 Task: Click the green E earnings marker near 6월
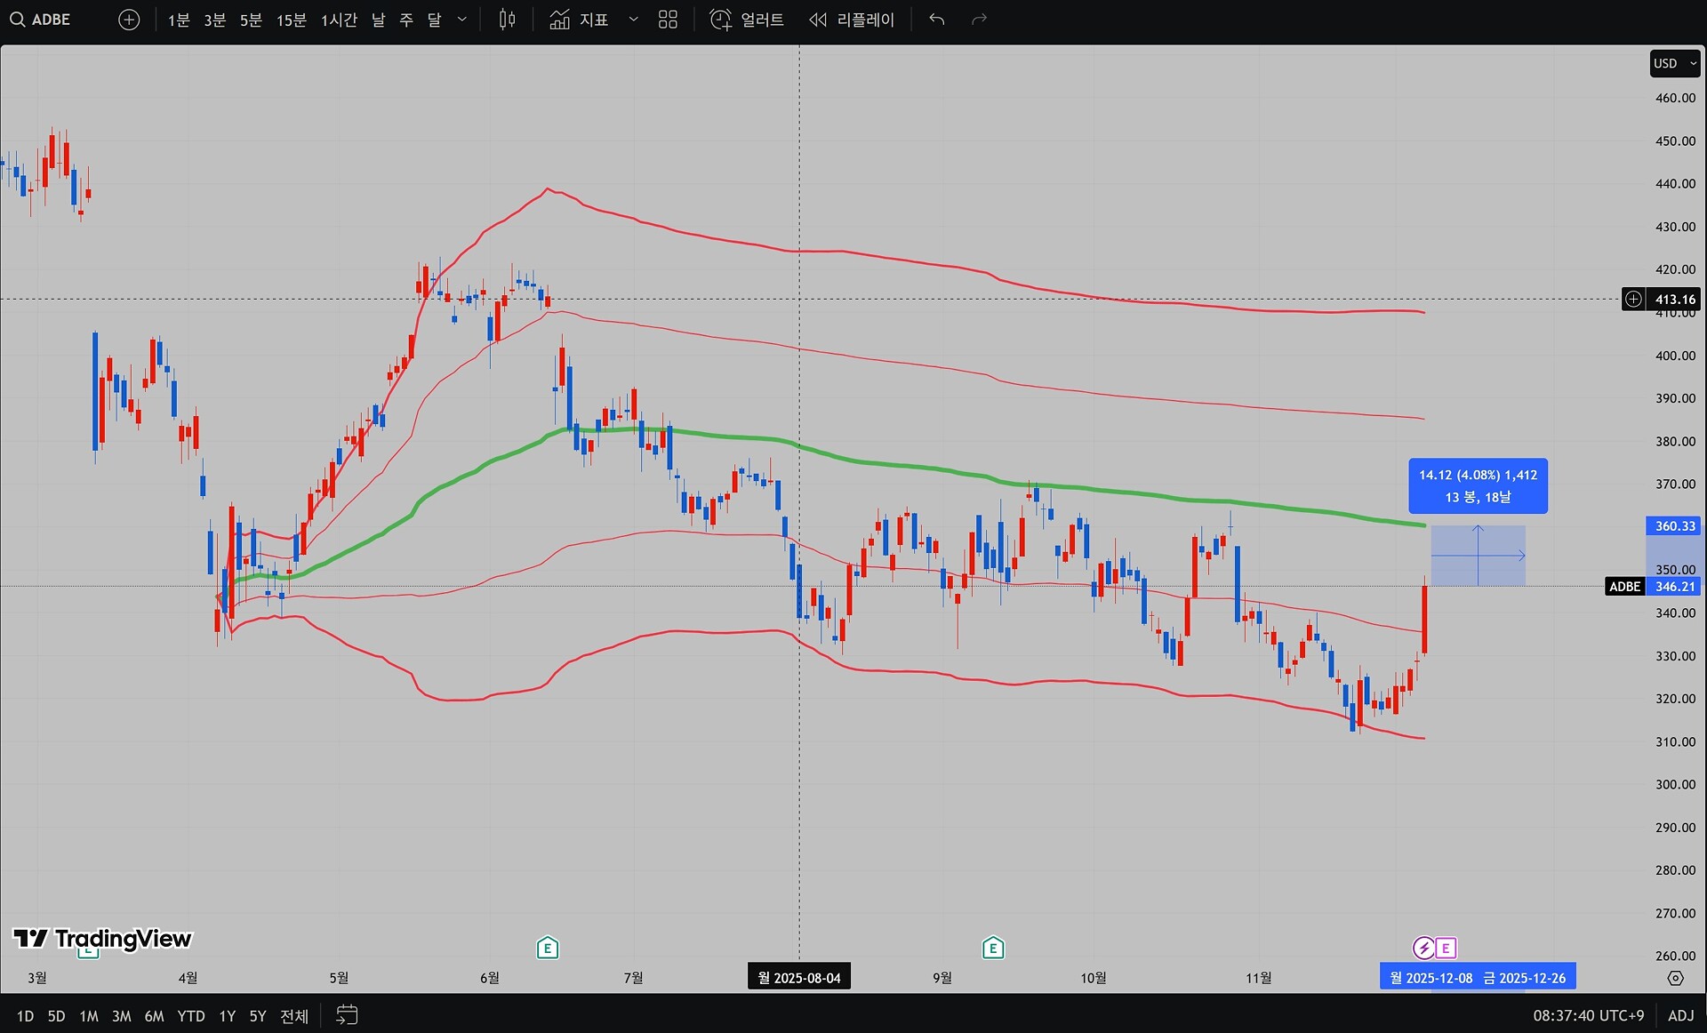[x=548, y=949]
